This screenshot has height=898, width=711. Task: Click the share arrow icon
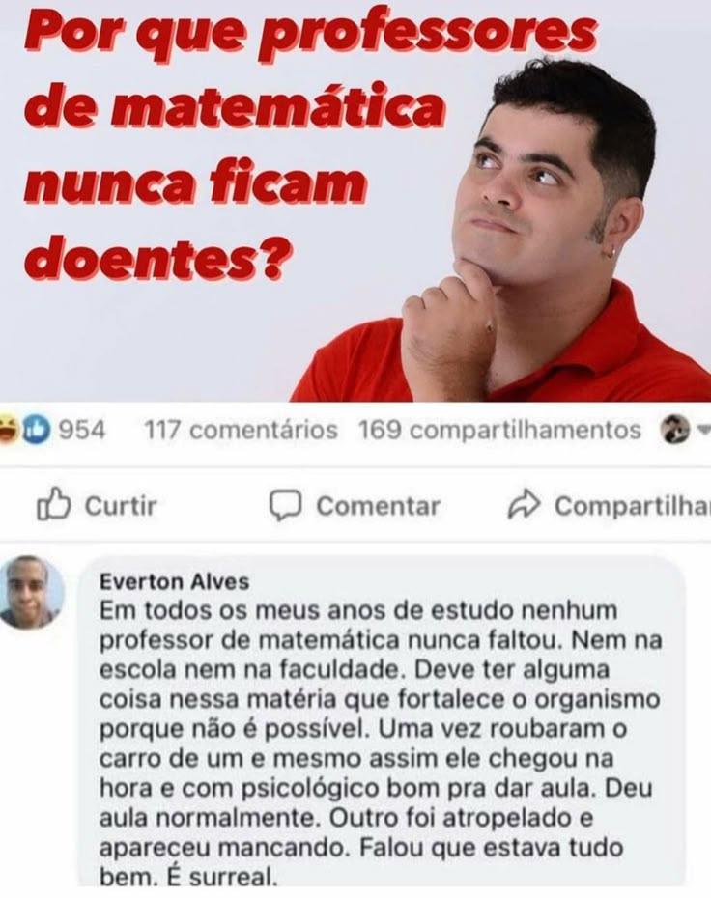click(524, 504)
